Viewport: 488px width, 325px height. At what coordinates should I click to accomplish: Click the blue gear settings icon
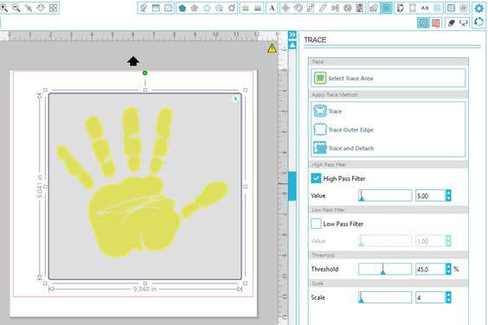pyautogui.click(x=479, y=9)
